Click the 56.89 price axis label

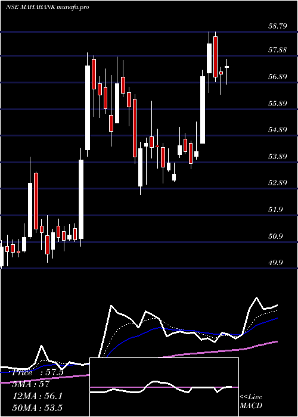pos(277,77)
